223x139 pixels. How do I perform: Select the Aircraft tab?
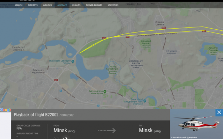[62, 5]
